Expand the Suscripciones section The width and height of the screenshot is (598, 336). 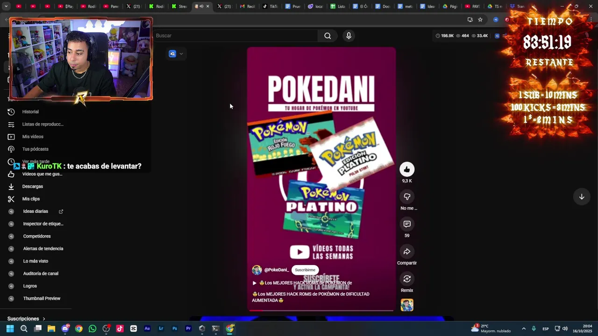click(x=27, y=319)
